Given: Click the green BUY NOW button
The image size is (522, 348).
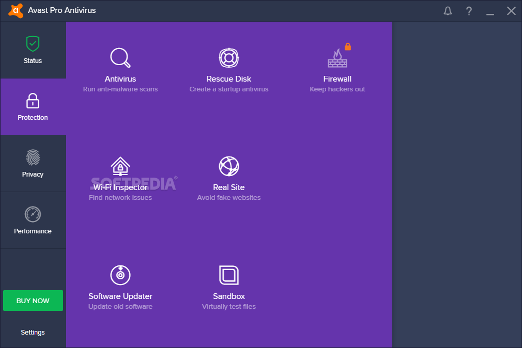Looking at the screenshot, I should 33,300.
